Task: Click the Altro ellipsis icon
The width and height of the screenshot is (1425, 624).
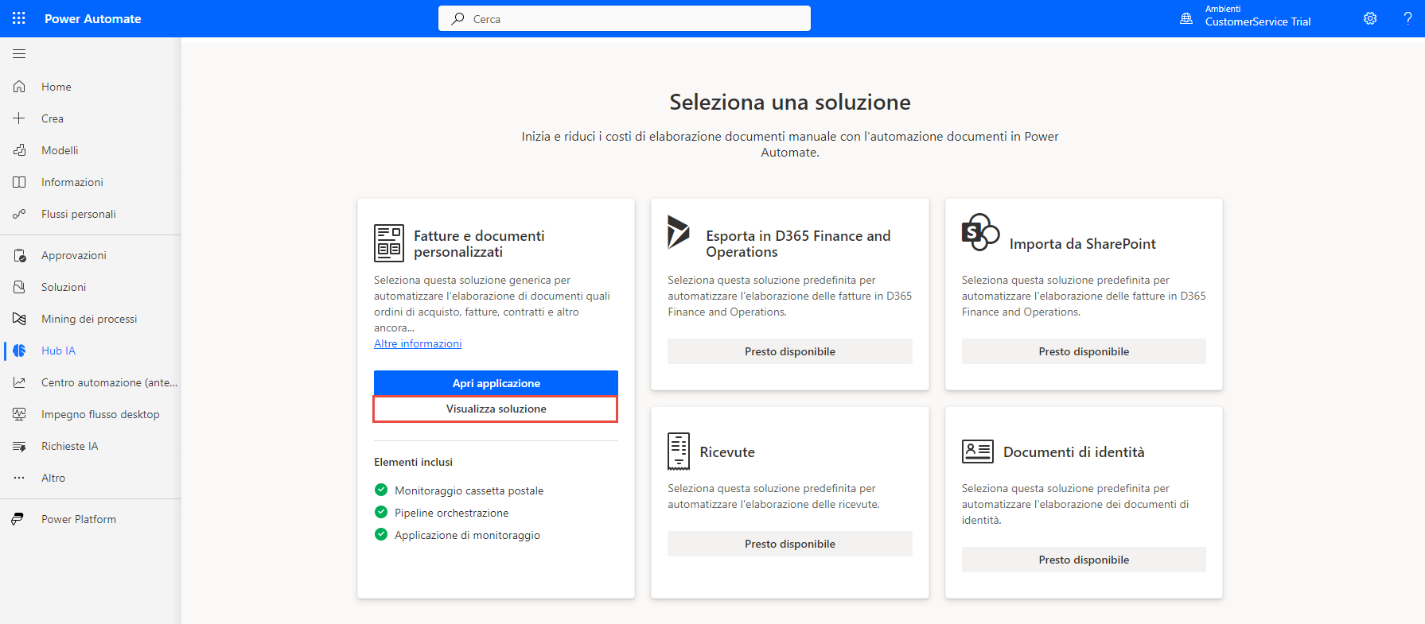Action: tap(19, 478)
